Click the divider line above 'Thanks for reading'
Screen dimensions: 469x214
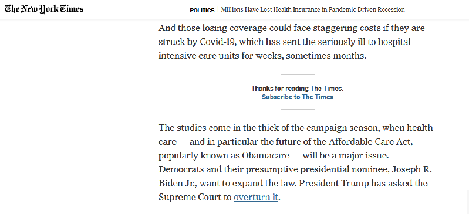(x=298, y=74)
